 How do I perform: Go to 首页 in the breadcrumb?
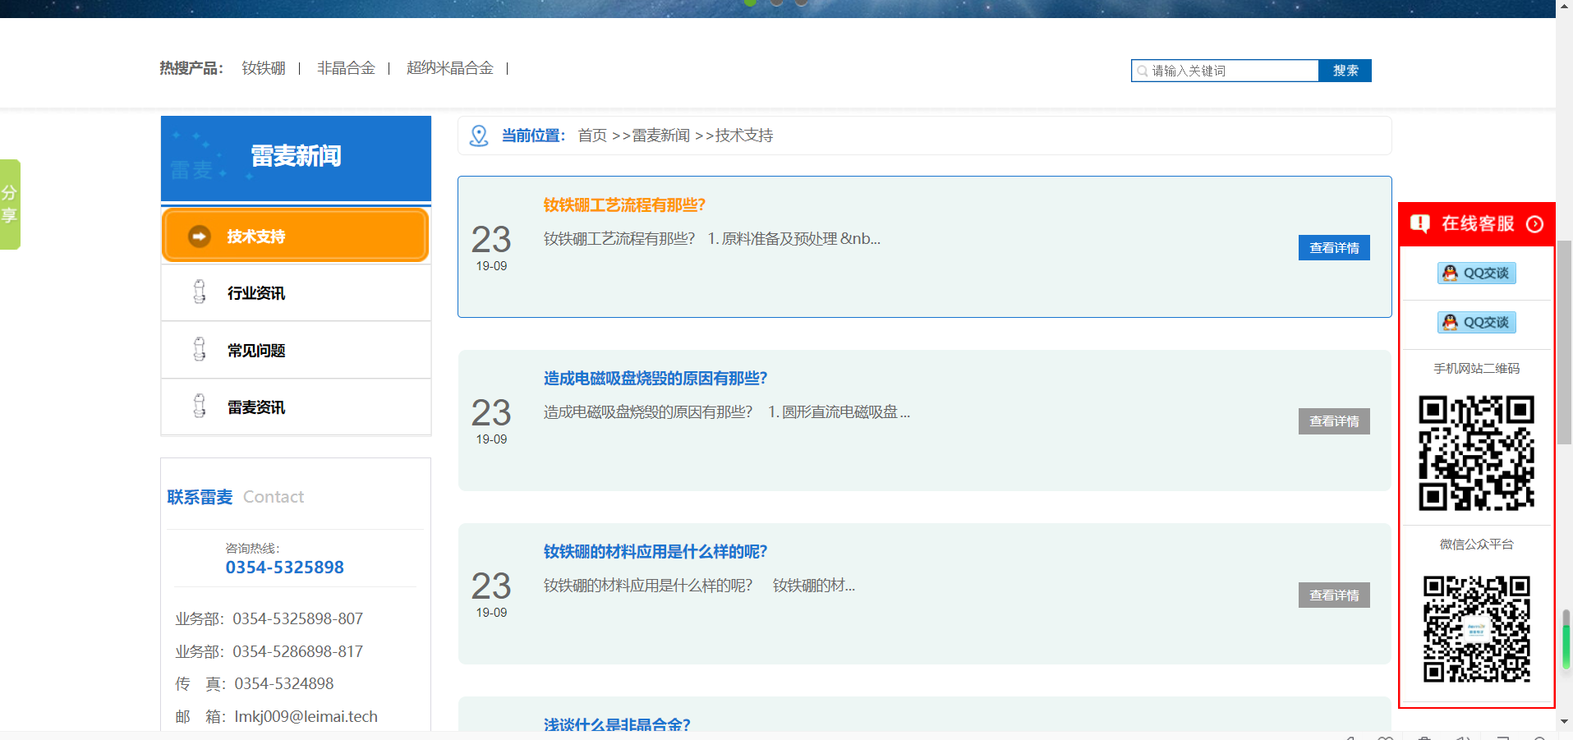592,136
